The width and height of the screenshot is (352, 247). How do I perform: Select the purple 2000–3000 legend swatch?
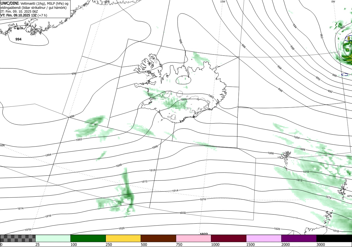point(299,238)
